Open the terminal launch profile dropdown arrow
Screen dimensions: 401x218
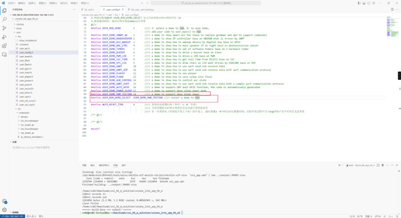343,165
